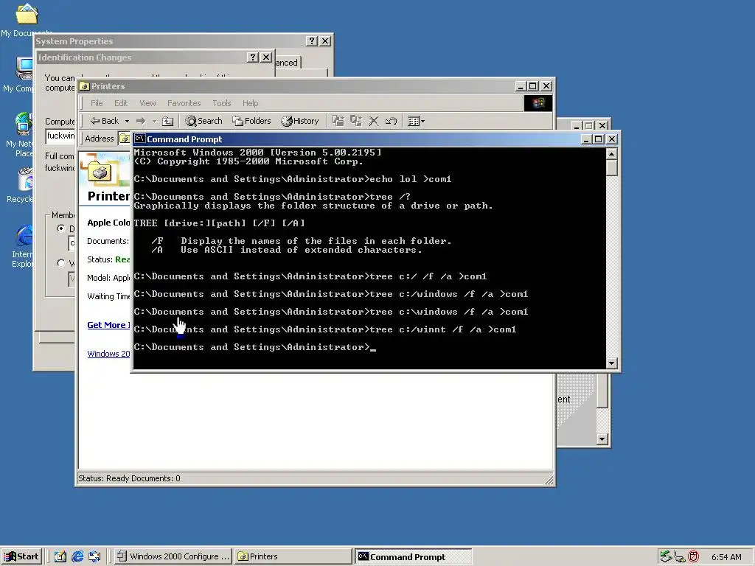This screenshot has height=566, width=755.
Task: Click Show Desktop quick launch icon
Action: (60, 557)
